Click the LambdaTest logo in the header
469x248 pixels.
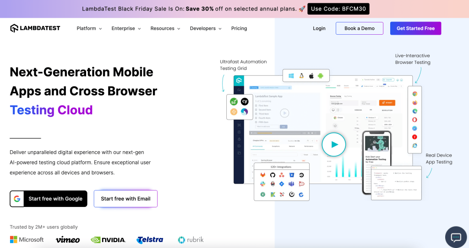[35, 28]
